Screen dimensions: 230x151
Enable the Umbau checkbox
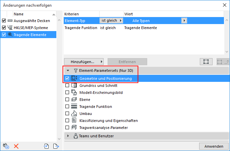(67, 114)
